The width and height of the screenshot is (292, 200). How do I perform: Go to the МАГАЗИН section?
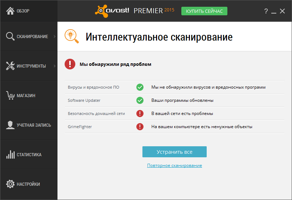(29, 95)
